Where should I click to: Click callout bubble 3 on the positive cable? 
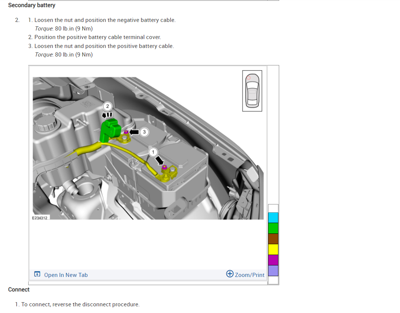click(x=144, y=132)
